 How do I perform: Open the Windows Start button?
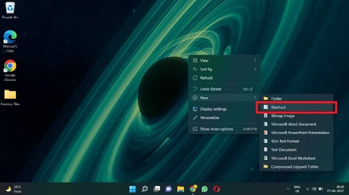pyautogui.click(x=133, y=189)
